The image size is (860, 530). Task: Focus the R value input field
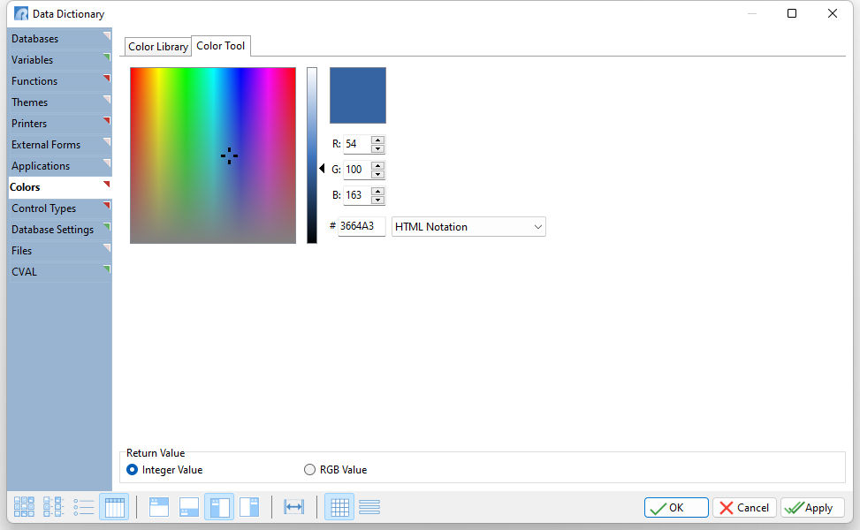357,144
